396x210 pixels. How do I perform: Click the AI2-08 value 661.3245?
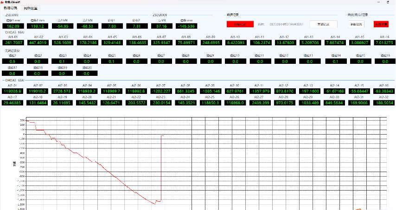[186, 91]
